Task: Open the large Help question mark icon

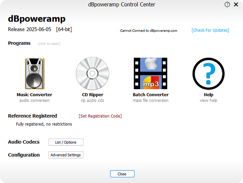Action: click(x=208, y=74)
